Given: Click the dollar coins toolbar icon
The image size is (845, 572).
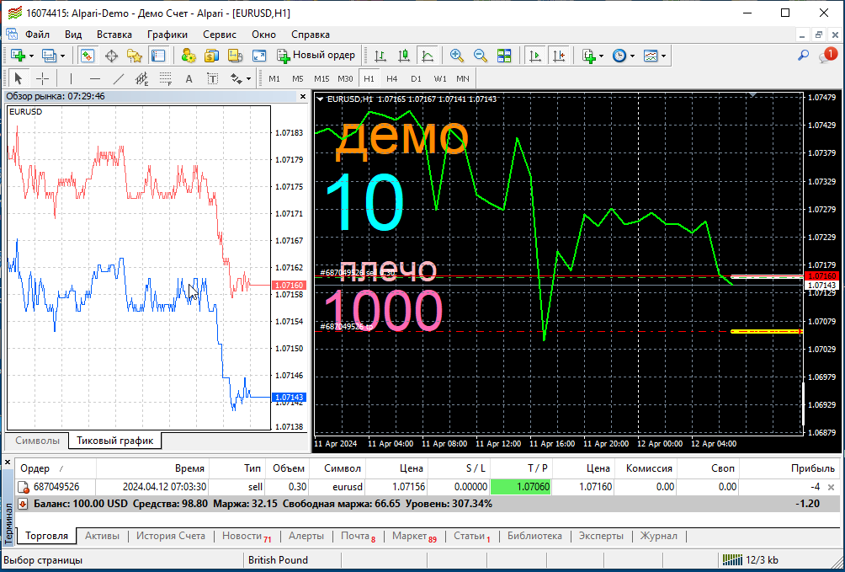Looking at the screenshot, I should (212, 56).
